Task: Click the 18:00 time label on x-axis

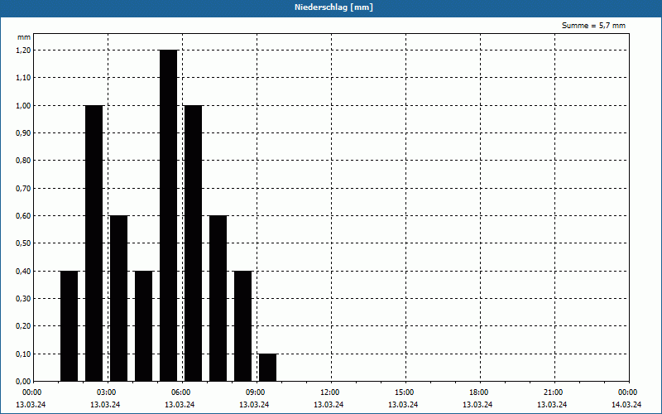Action: pos(479,392)
